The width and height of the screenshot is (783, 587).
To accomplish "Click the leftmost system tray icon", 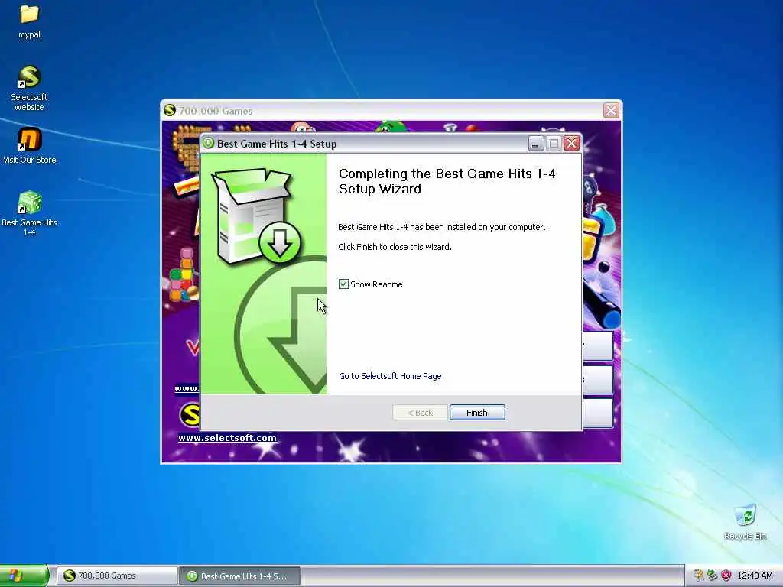I will [698, 576].
